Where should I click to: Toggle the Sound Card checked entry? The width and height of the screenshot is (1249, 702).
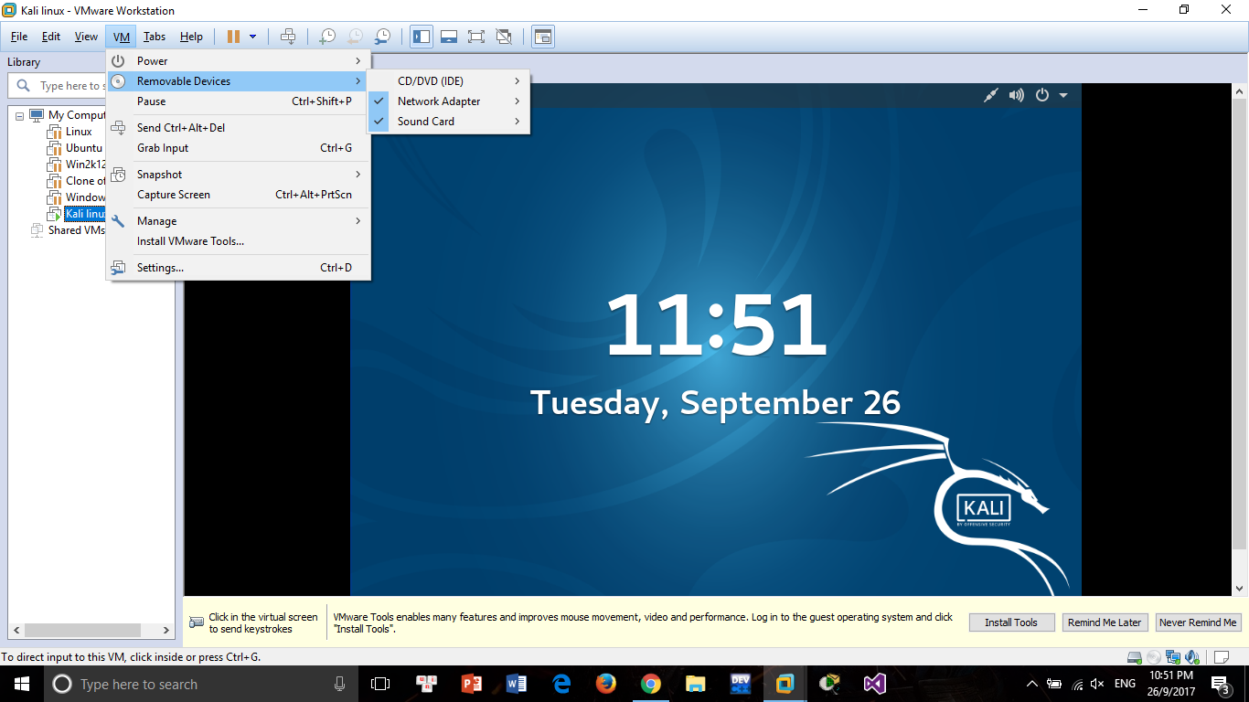click(448, 122)
